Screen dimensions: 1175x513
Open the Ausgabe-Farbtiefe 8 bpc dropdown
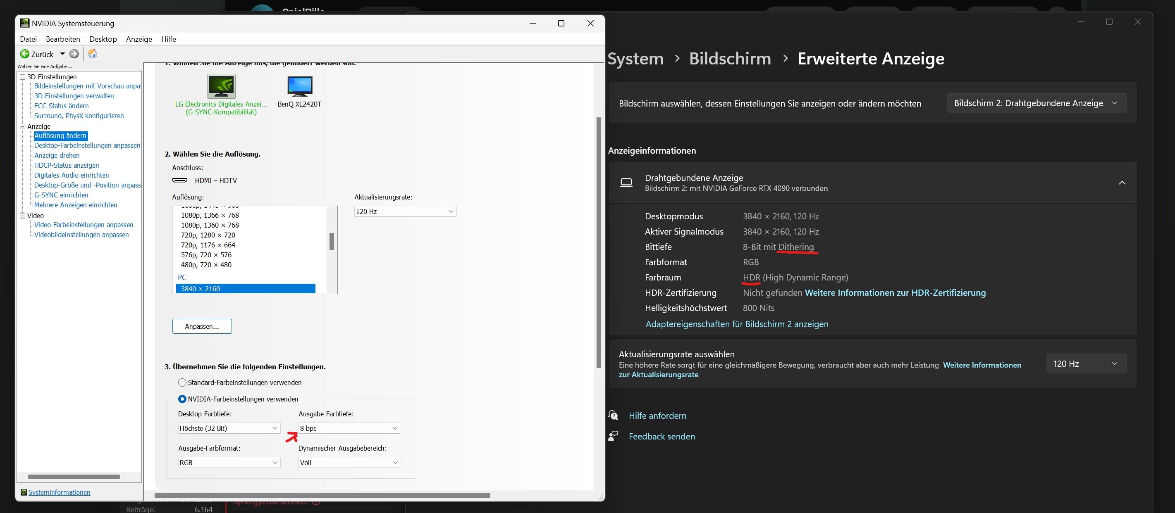(349, 428)
